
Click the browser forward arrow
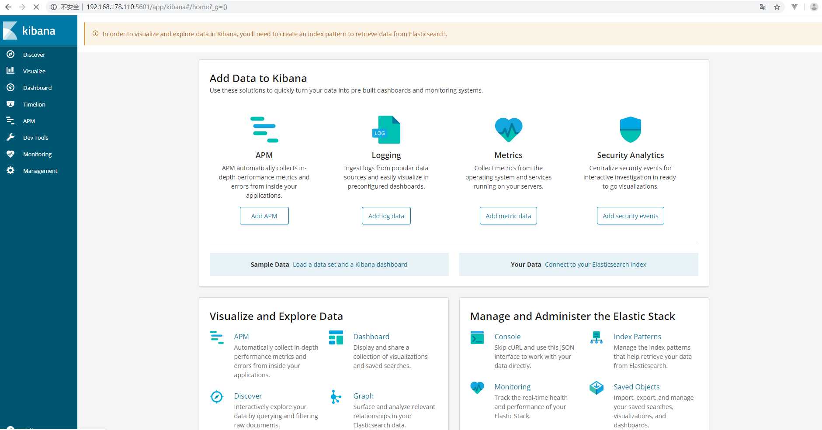click(x=22, y=7)
